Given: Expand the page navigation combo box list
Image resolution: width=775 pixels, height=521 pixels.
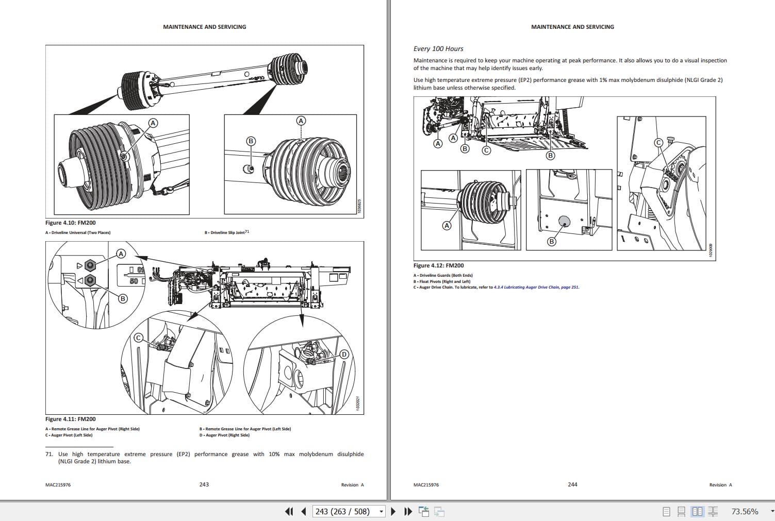Looking at the screenshot, I should (382, 511).
